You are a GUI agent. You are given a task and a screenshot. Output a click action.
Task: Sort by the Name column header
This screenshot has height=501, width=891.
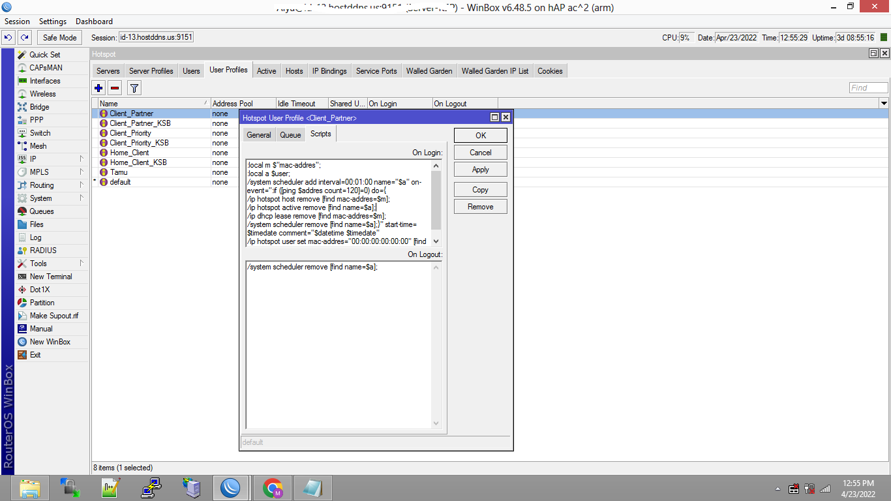point(154,103)
